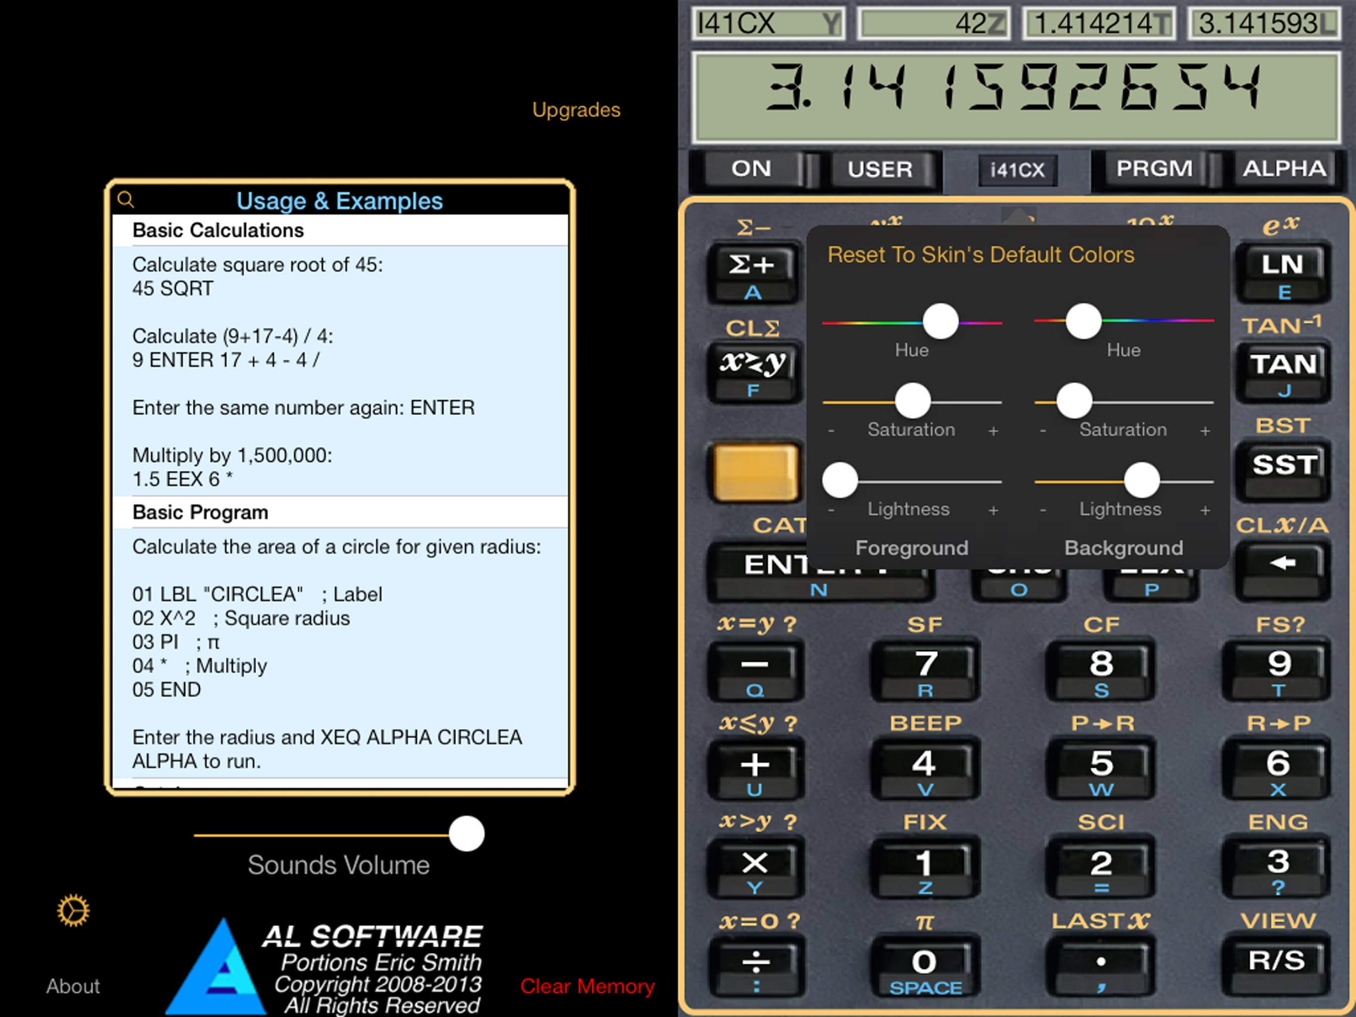Toggle USER mode
Screen dimensions: 1356x1017
pos(881,169)
